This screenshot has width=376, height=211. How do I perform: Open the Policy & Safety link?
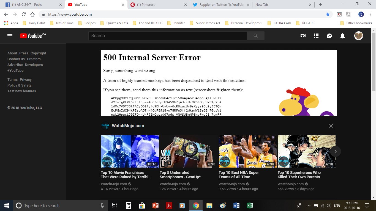pos(20,85)
